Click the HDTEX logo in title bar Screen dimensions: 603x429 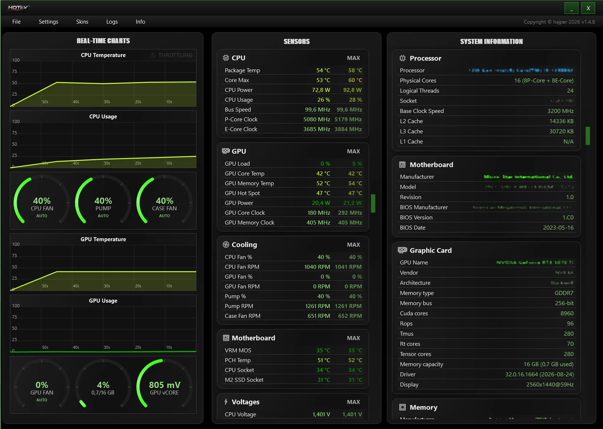pyautogui.click(x=19, y=8)
